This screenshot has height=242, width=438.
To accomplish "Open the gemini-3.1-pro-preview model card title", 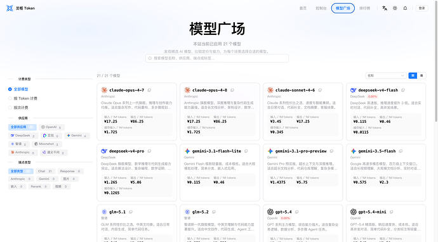I will coord(301,151).
